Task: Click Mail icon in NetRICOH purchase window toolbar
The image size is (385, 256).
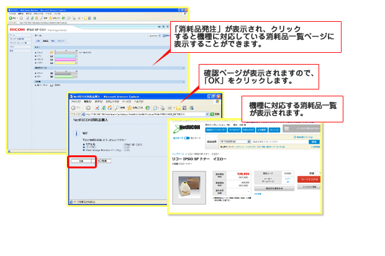Action: 155,108
